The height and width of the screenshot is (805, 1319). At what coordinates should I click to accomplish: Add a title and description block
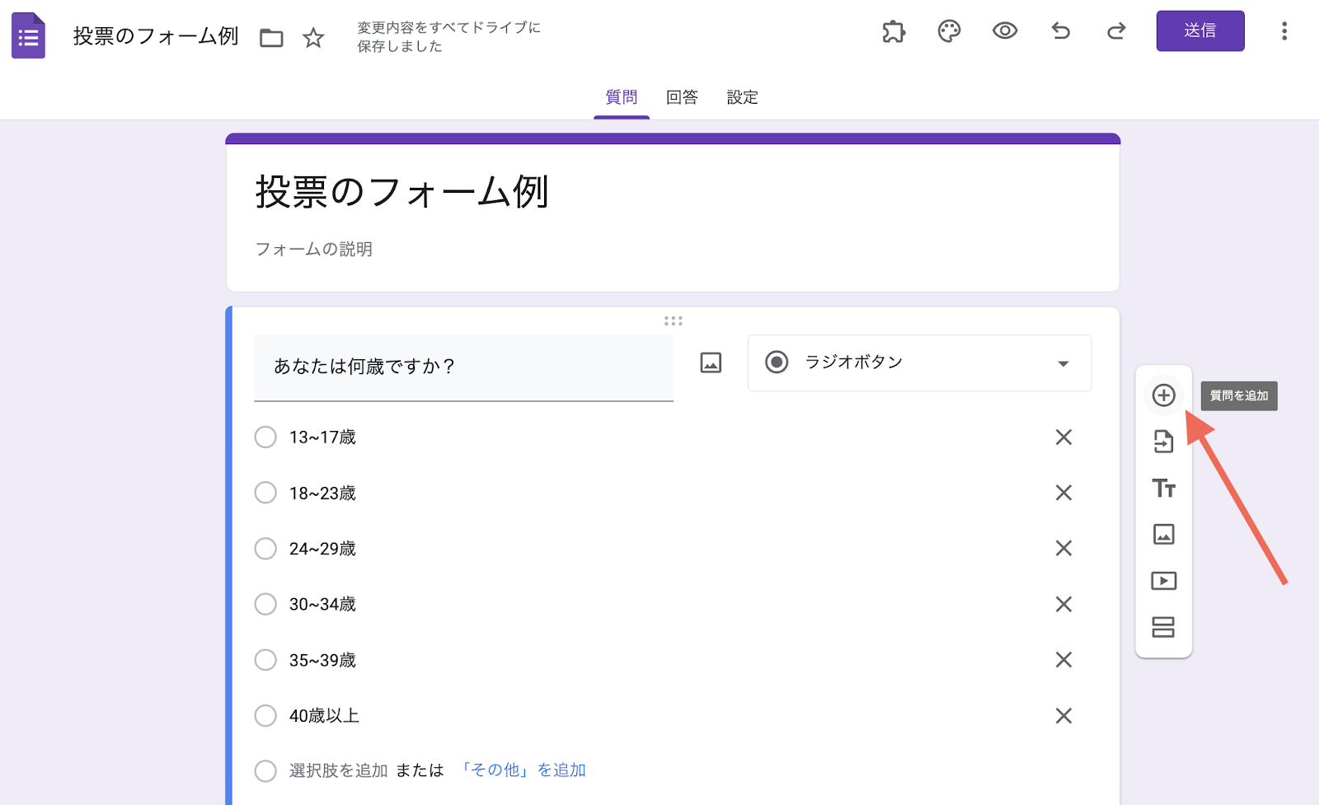pyautogui.click(x=1163, y=489)
